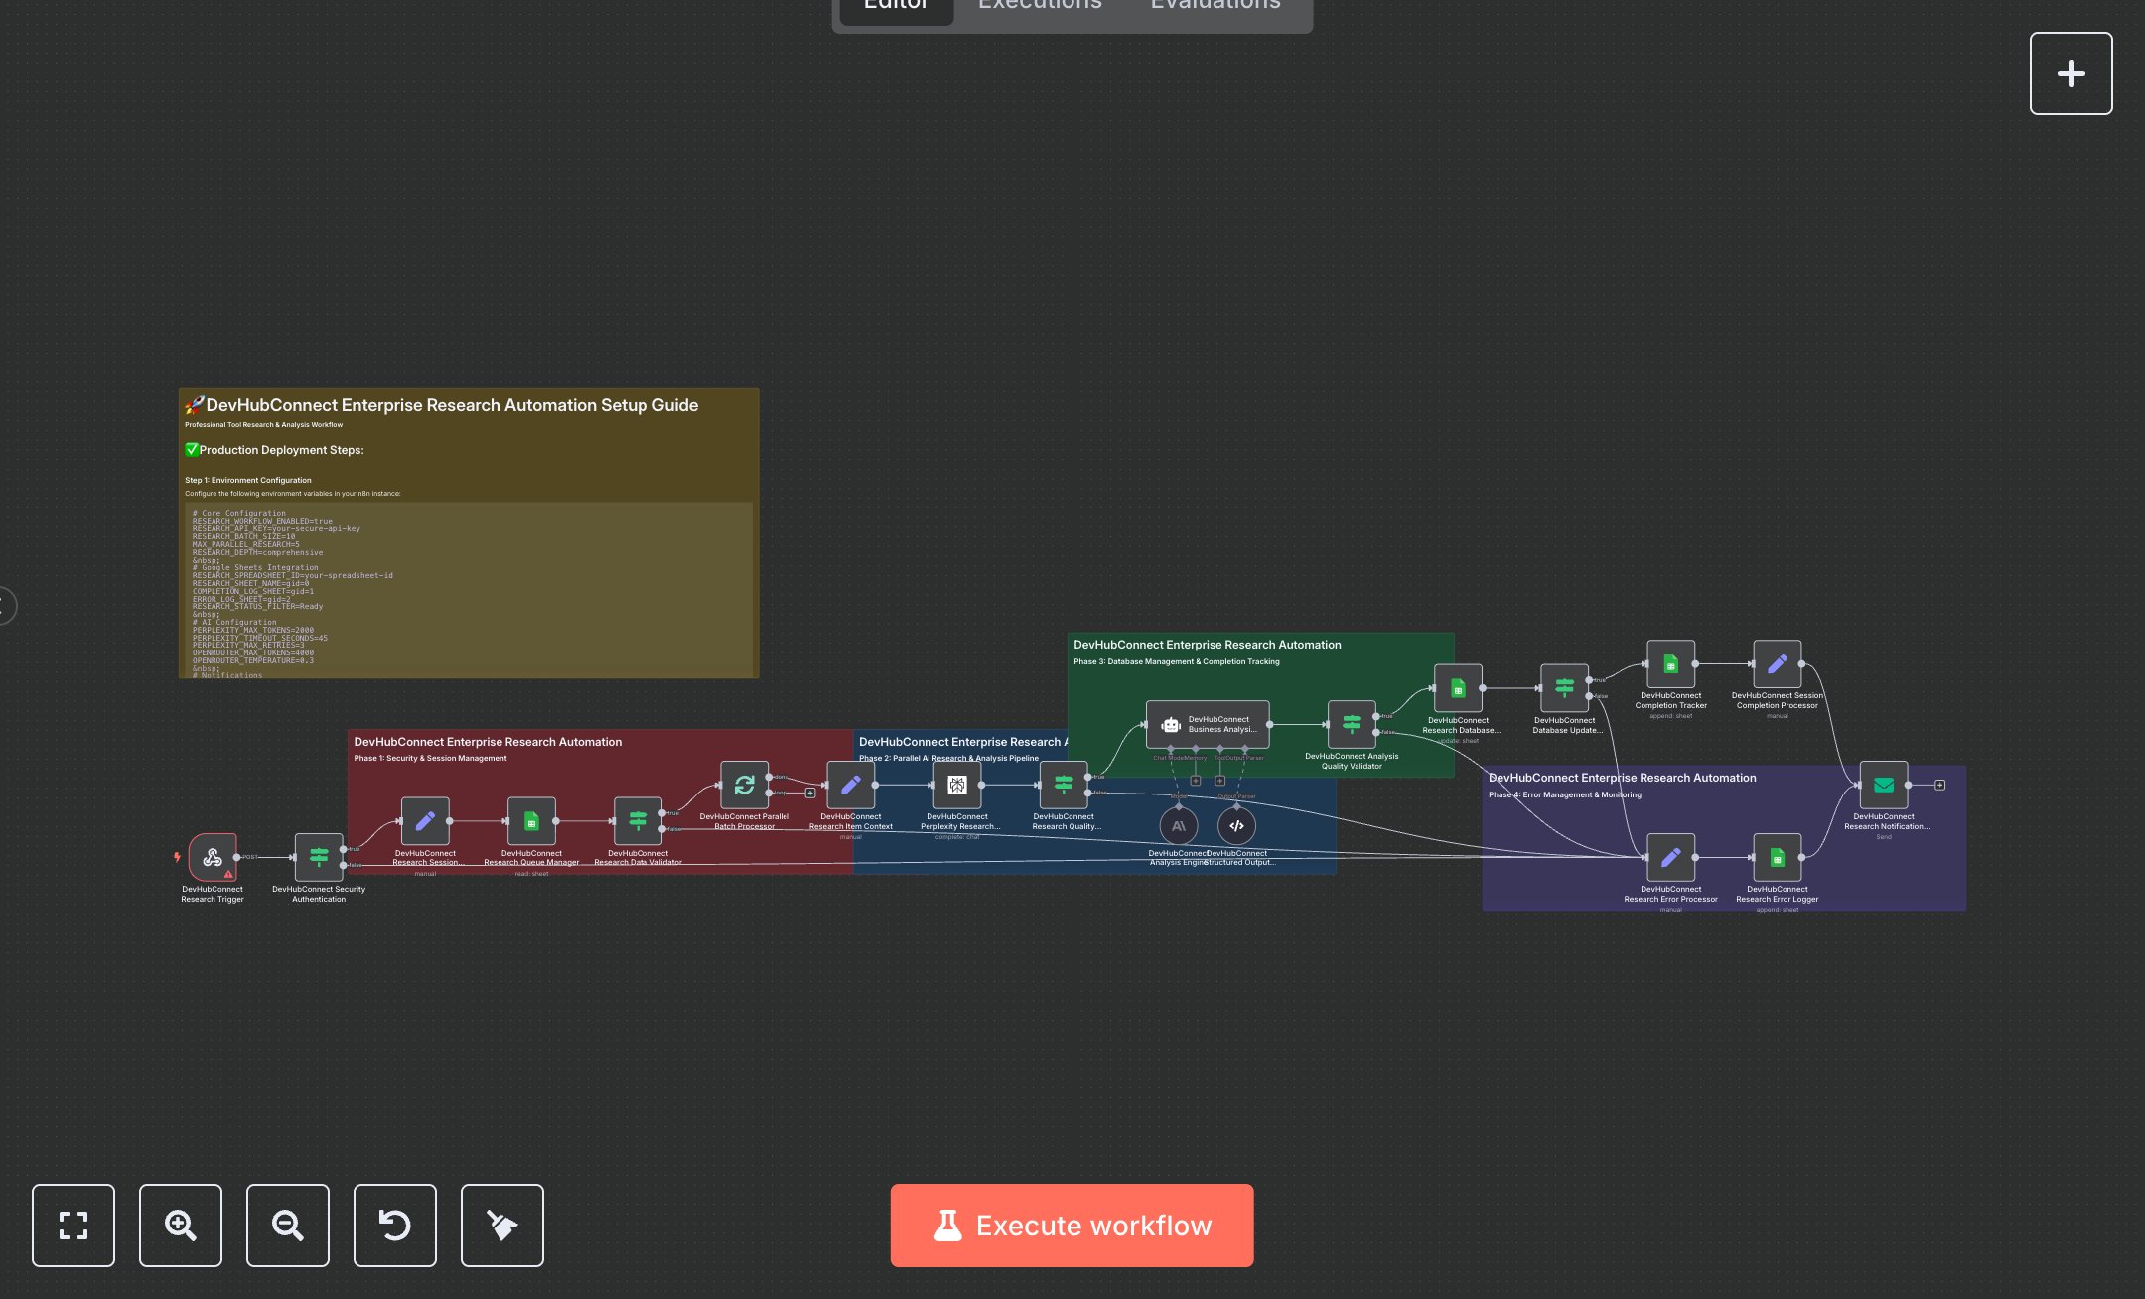Click the Research Error Logger sheets node
Image resolution: width=2145 pixels, height=1299 pixels.
point(1777,857)
